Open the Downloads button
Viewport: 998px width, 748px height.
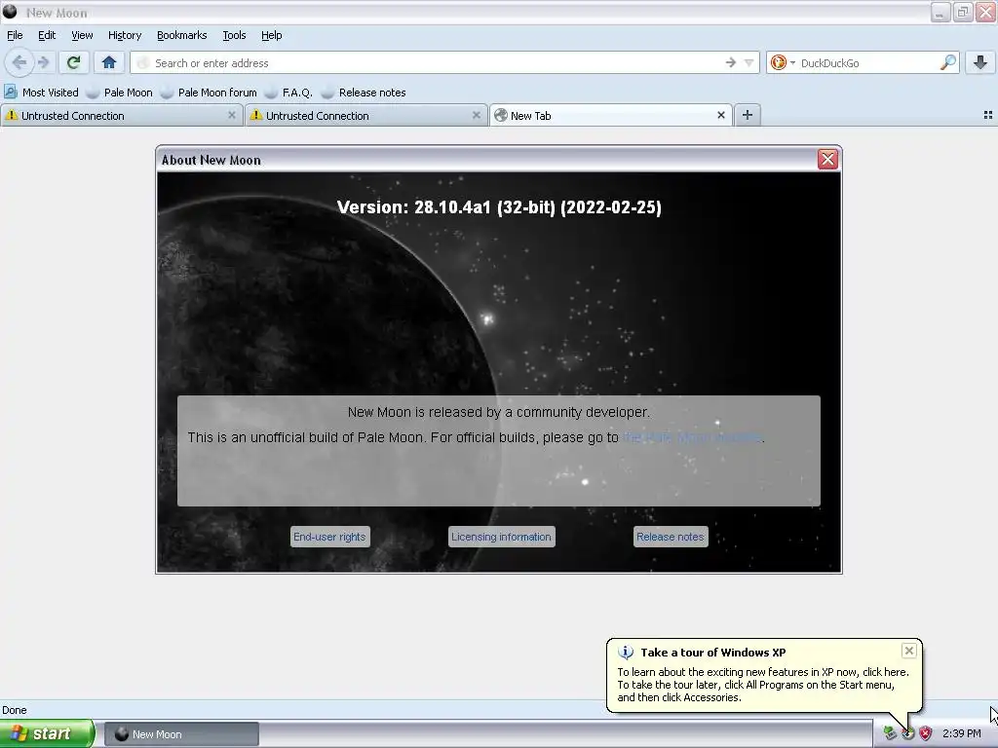[x=980, y=62]
